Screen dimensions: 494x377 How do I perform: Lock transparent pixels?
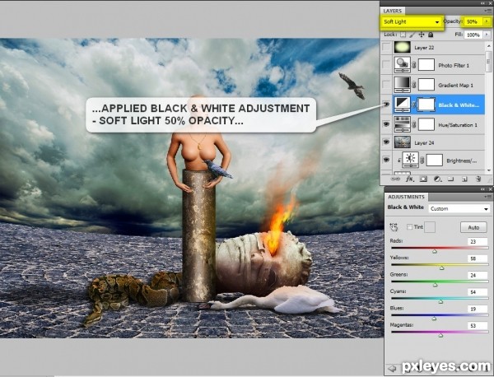403,35
